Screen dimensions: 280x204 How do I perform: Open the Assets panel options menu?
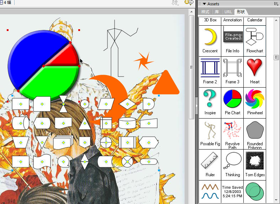[276, 4]
